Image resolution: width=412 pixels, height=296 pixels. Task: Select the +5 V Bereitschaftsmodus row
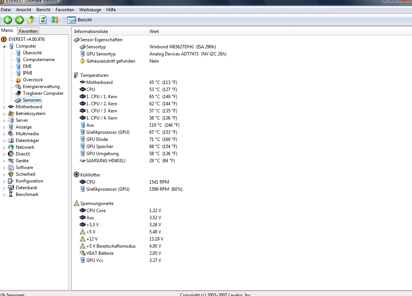click(121, 246)
